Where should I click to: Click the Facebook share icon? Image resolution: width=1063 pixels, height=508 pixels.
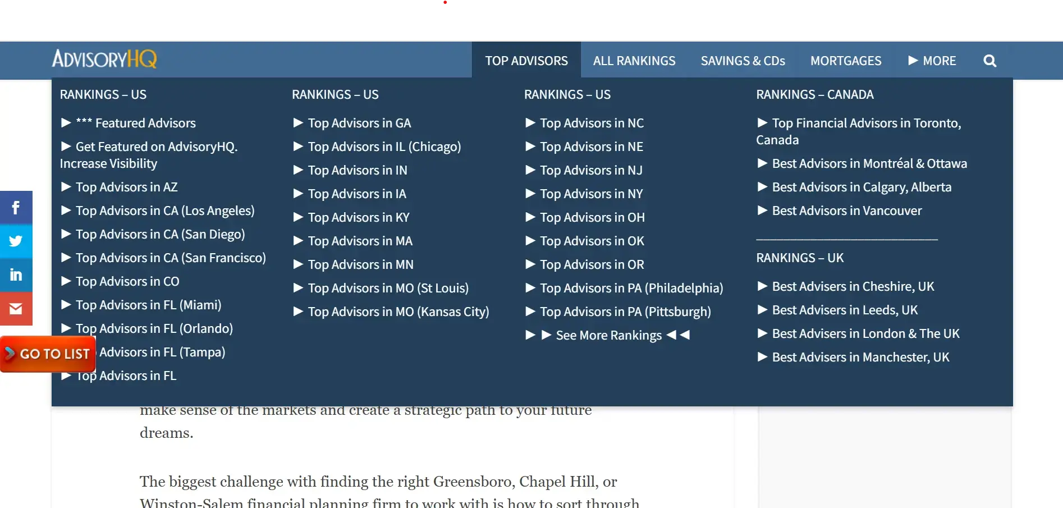[x=16, y=208]
